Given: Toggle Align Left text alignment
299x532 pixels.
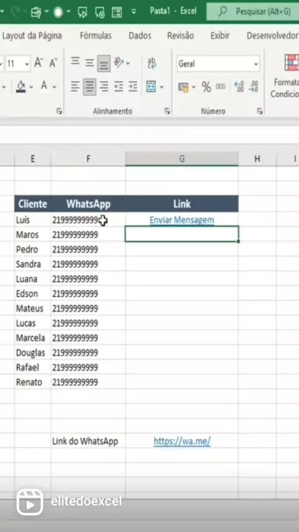Looking at the screenshot, I should click(x=75, y=87).
